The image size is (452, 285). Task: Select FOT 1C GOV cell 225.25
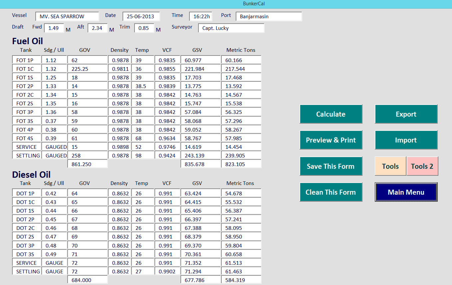tap(88, 69)
